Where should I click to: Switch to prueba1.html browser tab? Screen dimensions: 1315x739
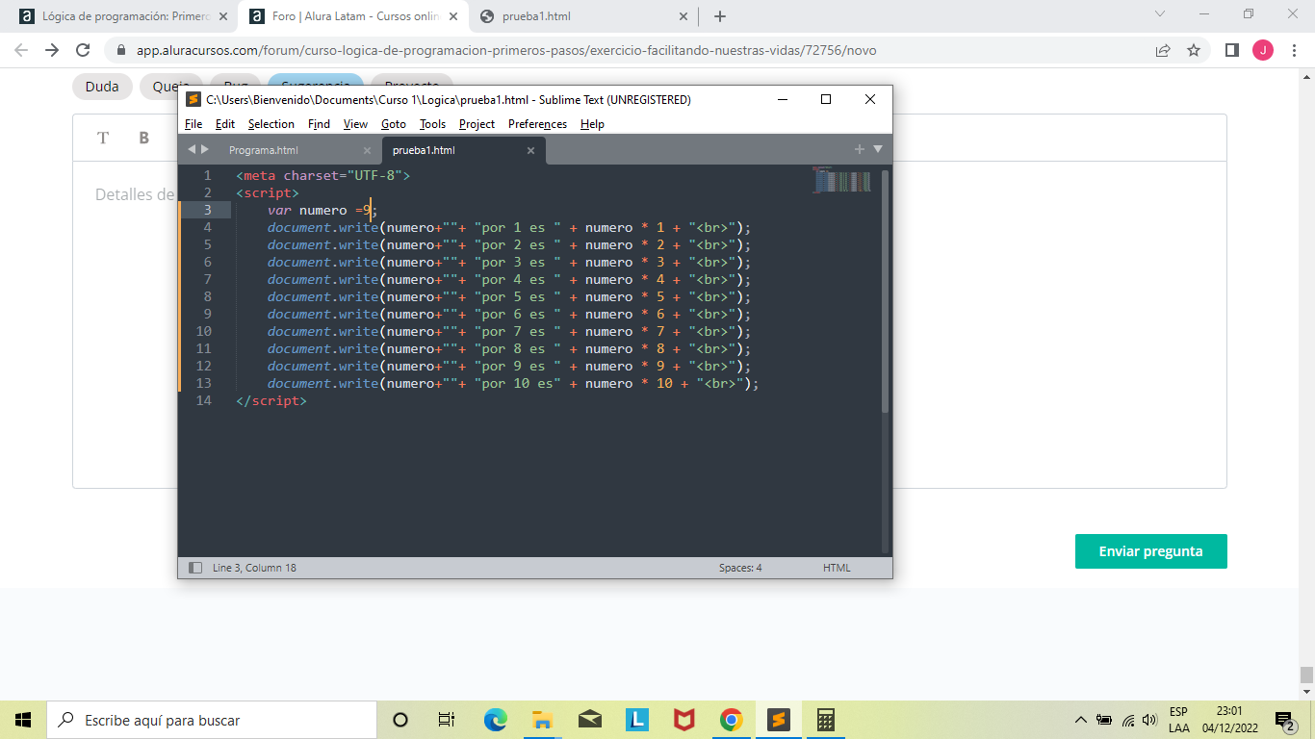pyautogui.click(x=582, y=16)
